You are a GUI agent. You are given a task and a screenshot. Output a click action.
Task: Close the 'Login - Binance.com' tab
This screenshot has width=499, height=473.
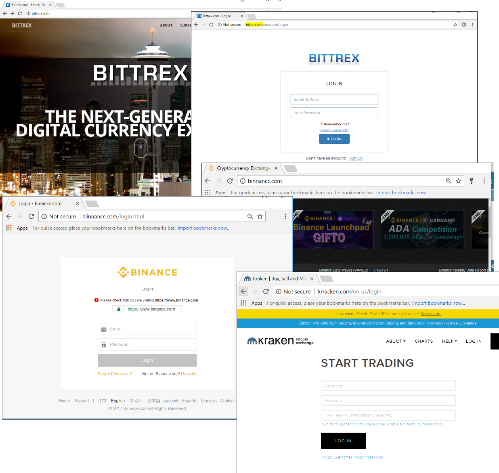tap(77, 203)
